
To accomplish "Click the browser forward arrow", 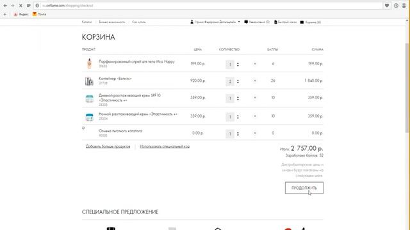I will pyautogui.click(x=13, y=6).
